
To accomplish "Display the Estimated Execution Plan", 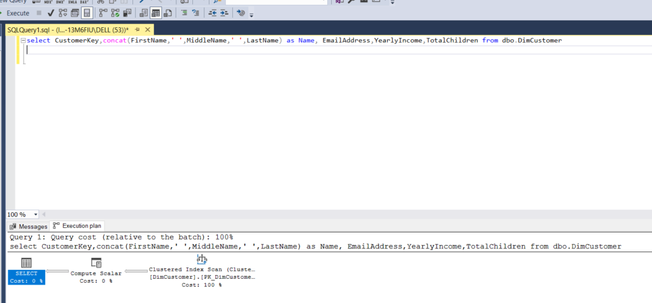I will coord(63,13).
